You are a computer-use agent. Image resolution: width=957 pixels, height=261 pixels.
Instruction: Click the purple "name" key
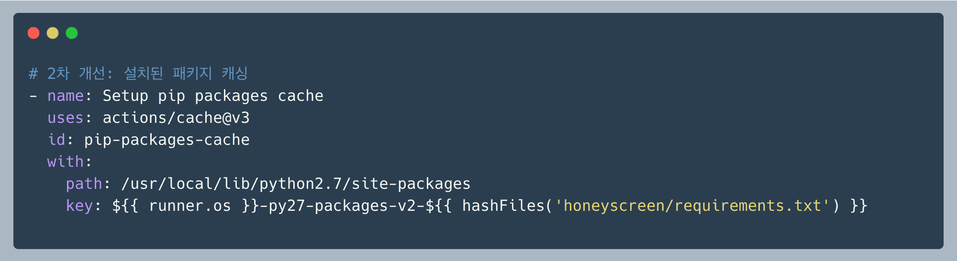click(x=66, y=96)
